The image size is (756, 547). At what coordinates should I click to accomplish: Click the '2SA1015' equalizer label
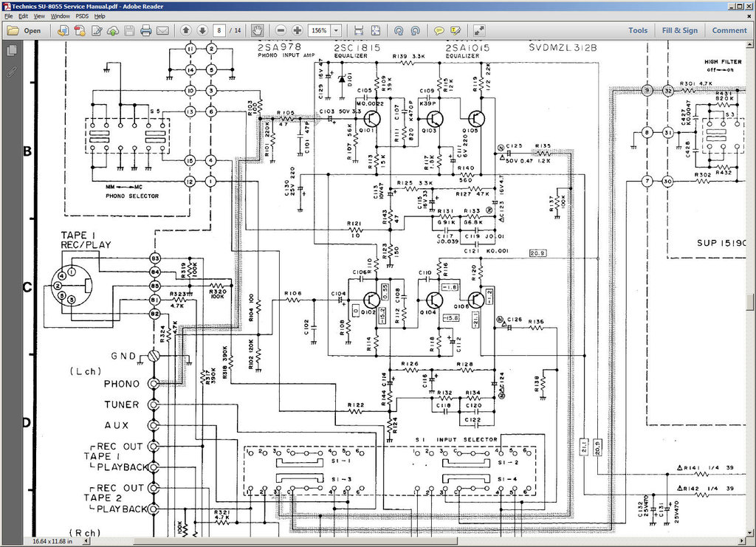tap(467, 48)
